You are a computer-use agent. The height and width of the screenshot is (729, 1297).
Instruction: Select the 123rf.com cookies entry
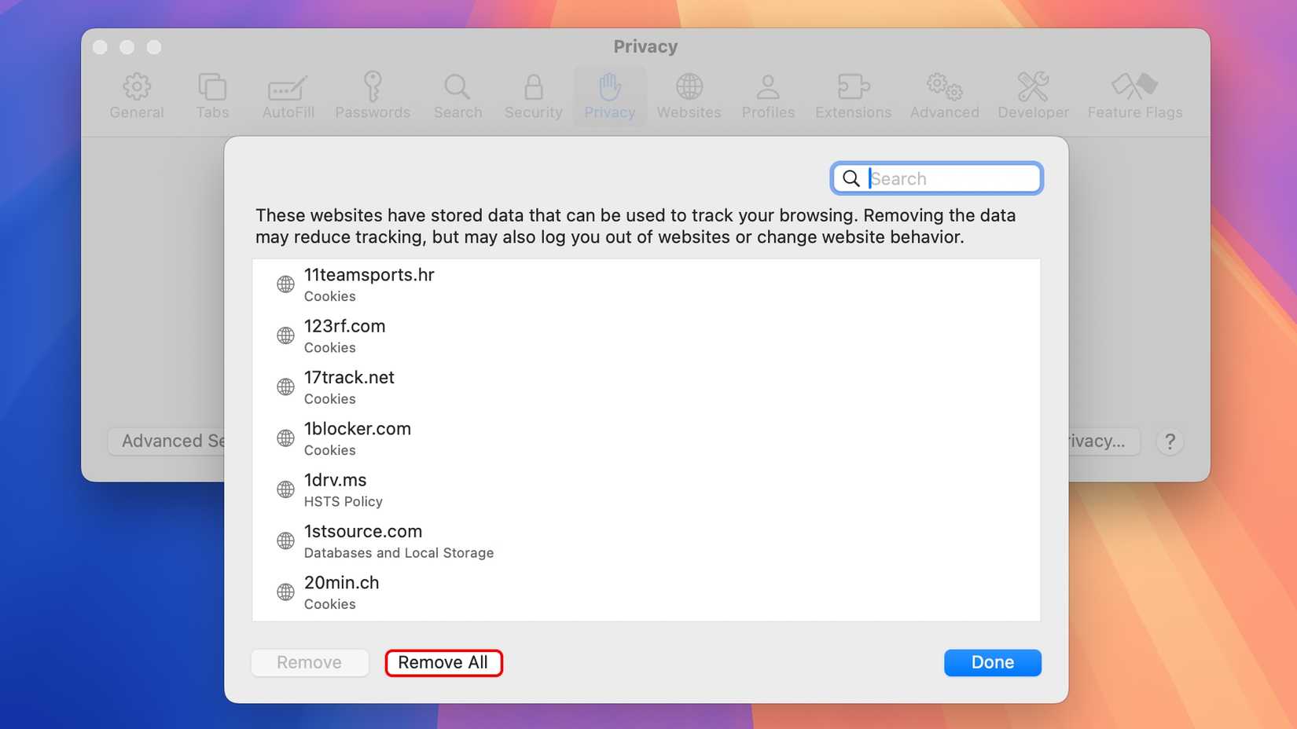[345, 335]
